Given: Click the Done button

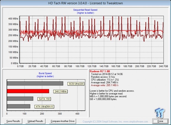Looking at the screenshot, I should coord(160,121).
